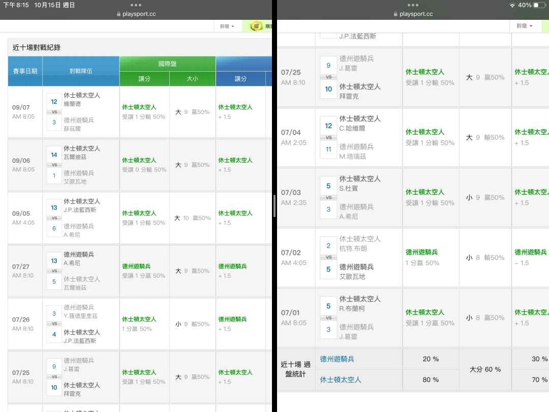Click 1 分贏 50% in 07/26 row
Screen dimensions: 549x412
(x=137, y=329)
